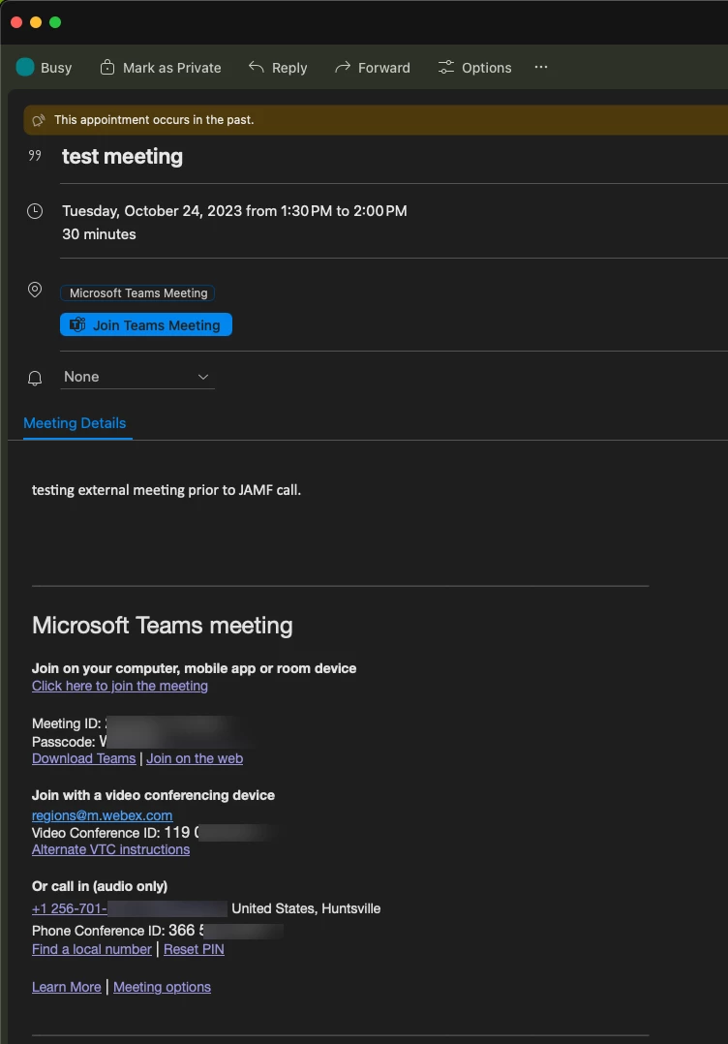728x1044 pixels.
Task: Click the Options sliders icon
Action: [x=446, y=67]
